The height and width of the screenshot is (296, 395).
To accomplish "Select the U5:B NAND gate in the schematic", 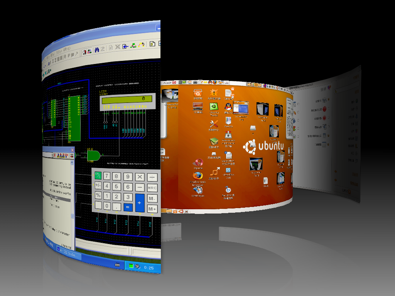I will (93, 156).
